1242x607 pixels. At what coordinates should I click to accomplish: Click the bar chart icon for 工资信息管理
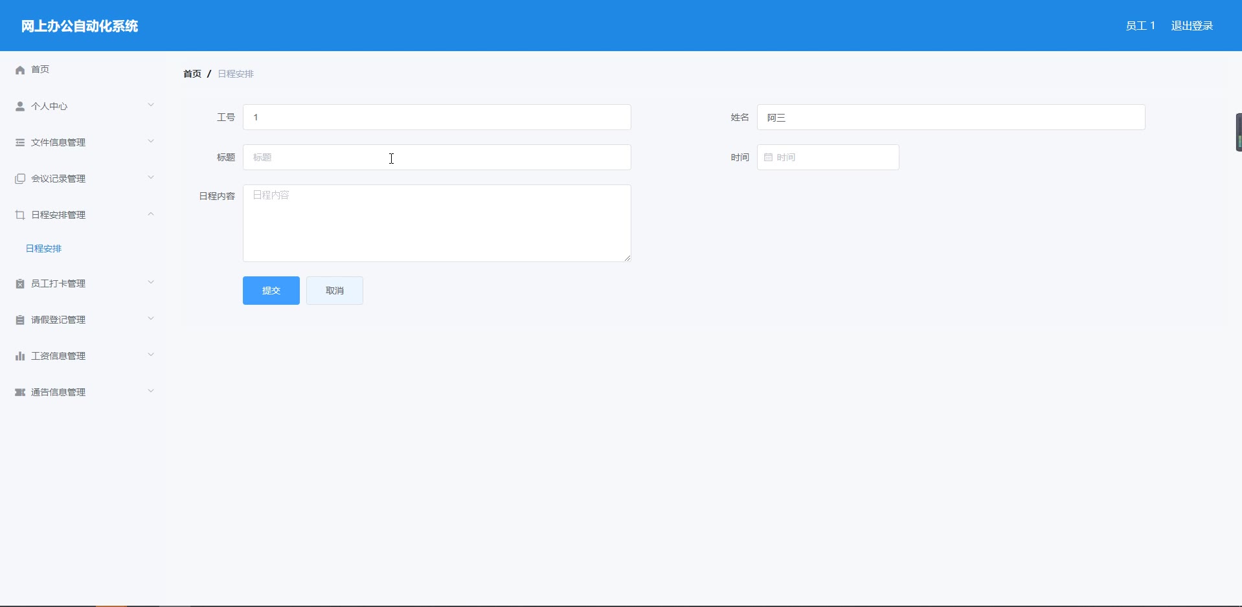(x=20, y=356)
